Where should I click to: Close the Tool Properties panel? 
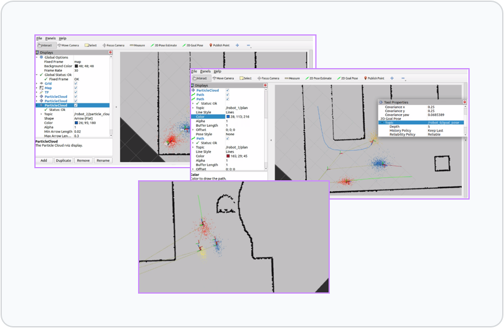coord(465,102)
